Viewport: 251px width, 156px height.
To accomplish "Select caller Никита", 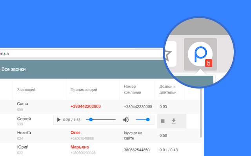I will [24, 133].
